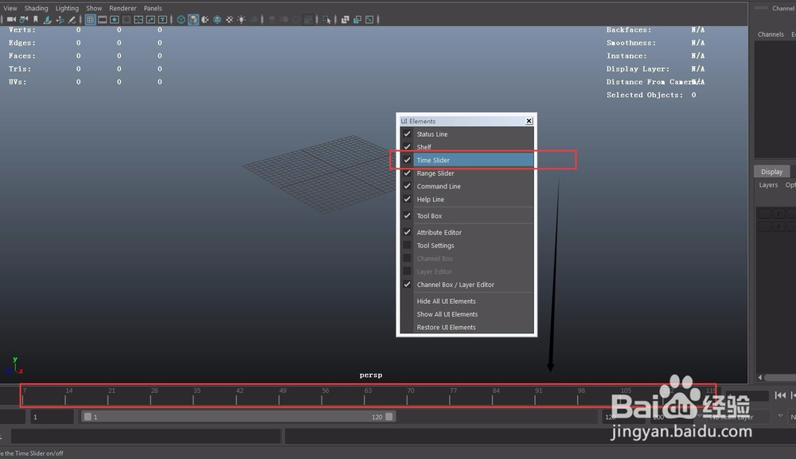Open the Channels menu in Channel Box
The width and height of the screenshot is (796, 459).
tap(771, 34)
